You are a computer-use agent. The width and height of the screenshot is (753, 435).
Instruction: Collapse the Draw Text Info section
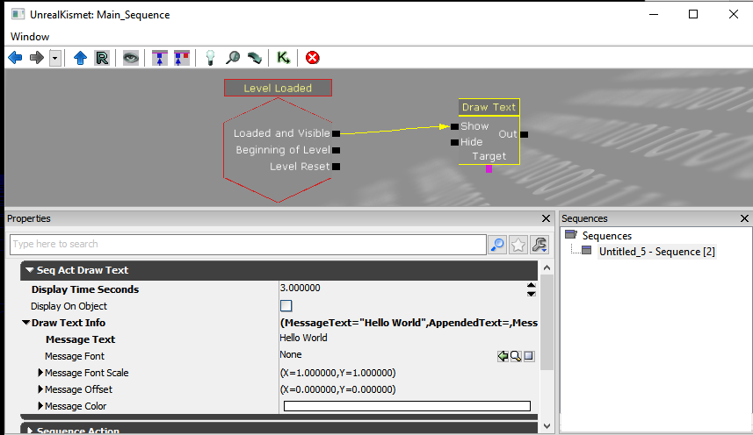25,323
